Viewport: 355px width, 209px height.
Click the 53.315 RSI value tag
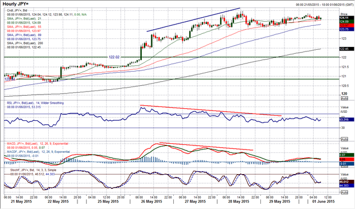tap(346, 120)
